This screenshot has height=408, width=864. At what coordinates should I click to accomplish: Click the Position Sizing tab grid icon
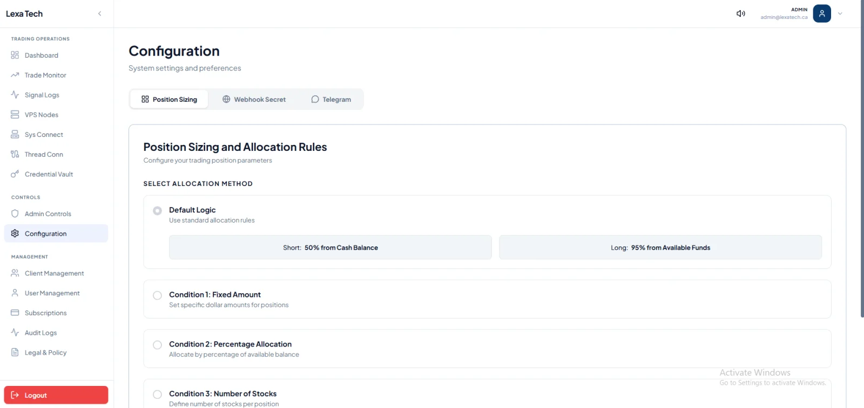point(145,99)
